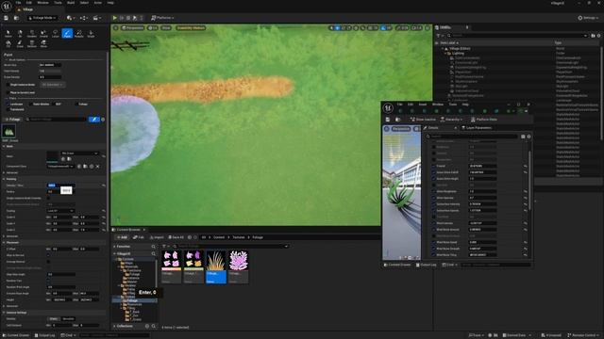The height and width of the screenshot is (339, 604).
Task: Click Save icon in material instance window
Action: (x=388, y=120)
